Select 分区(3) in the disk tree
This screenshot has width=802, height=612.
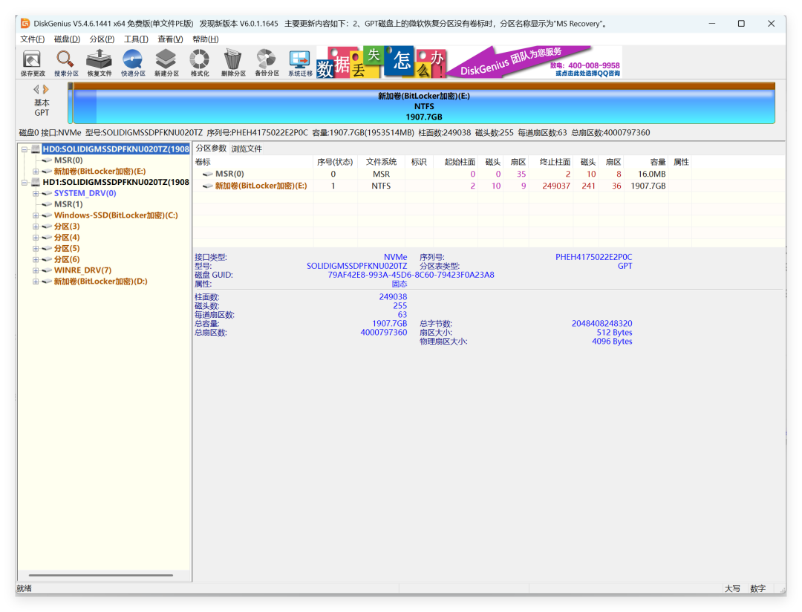point(67,227)
